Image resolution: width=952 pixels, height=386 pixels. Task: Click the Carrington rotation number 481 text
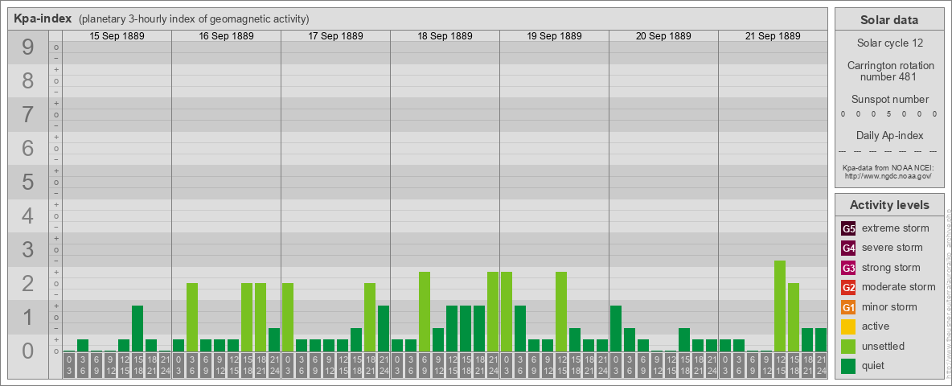click(889, 71)
